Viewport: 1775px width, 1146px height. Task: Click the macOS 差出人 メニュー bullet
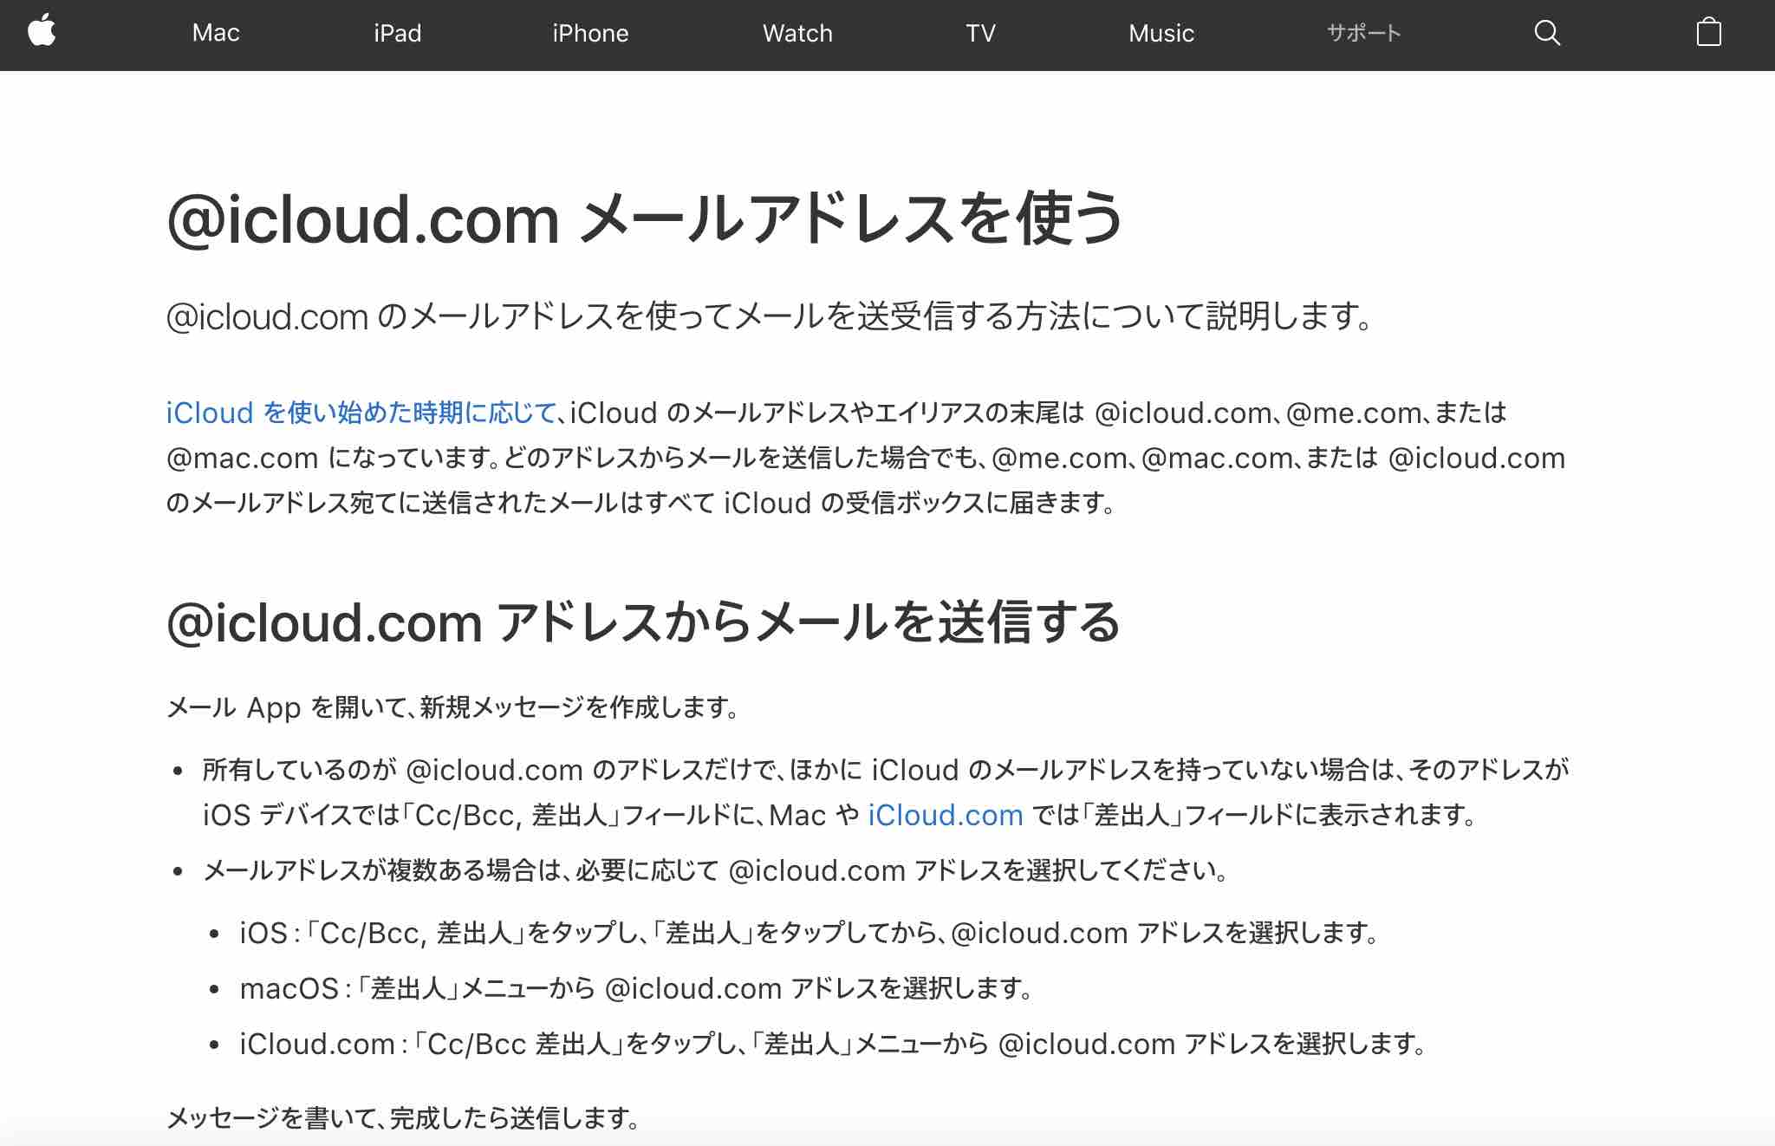(x=635, y=988)
